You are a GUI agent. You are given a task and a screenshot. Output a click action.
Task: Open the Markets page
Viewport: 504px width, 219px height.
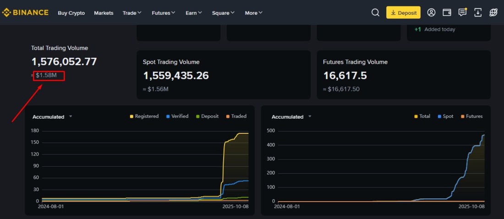(104, 13)
